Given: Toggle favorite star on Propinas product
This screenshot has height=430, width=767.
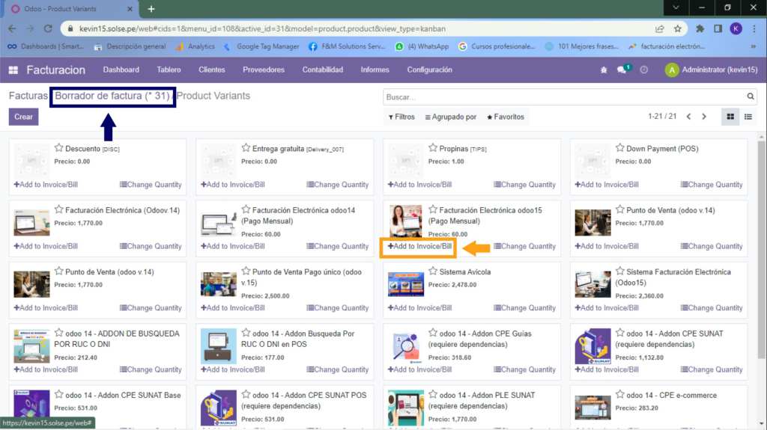Looking at the screenshot, I should click(x=433, y=148).
